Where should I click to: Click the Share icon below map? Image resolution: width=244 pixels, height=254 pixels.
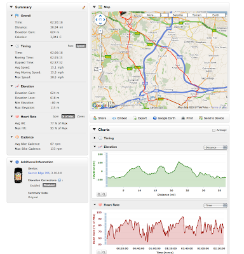95,118
